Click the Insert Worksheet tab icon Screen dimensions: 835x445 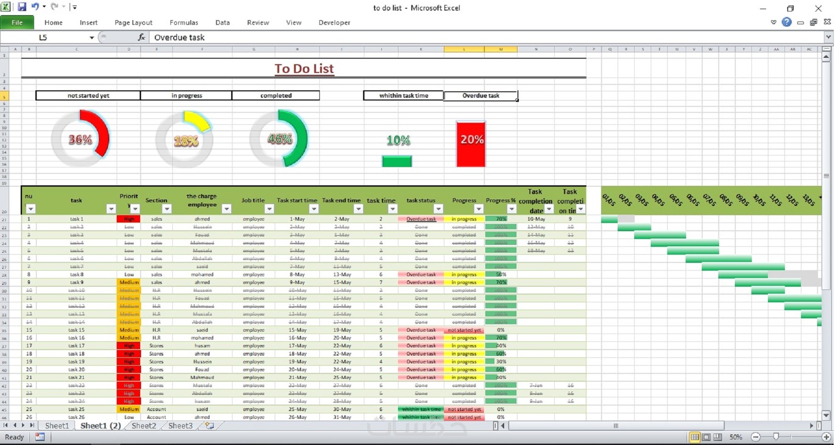click(x=210, y=426)
